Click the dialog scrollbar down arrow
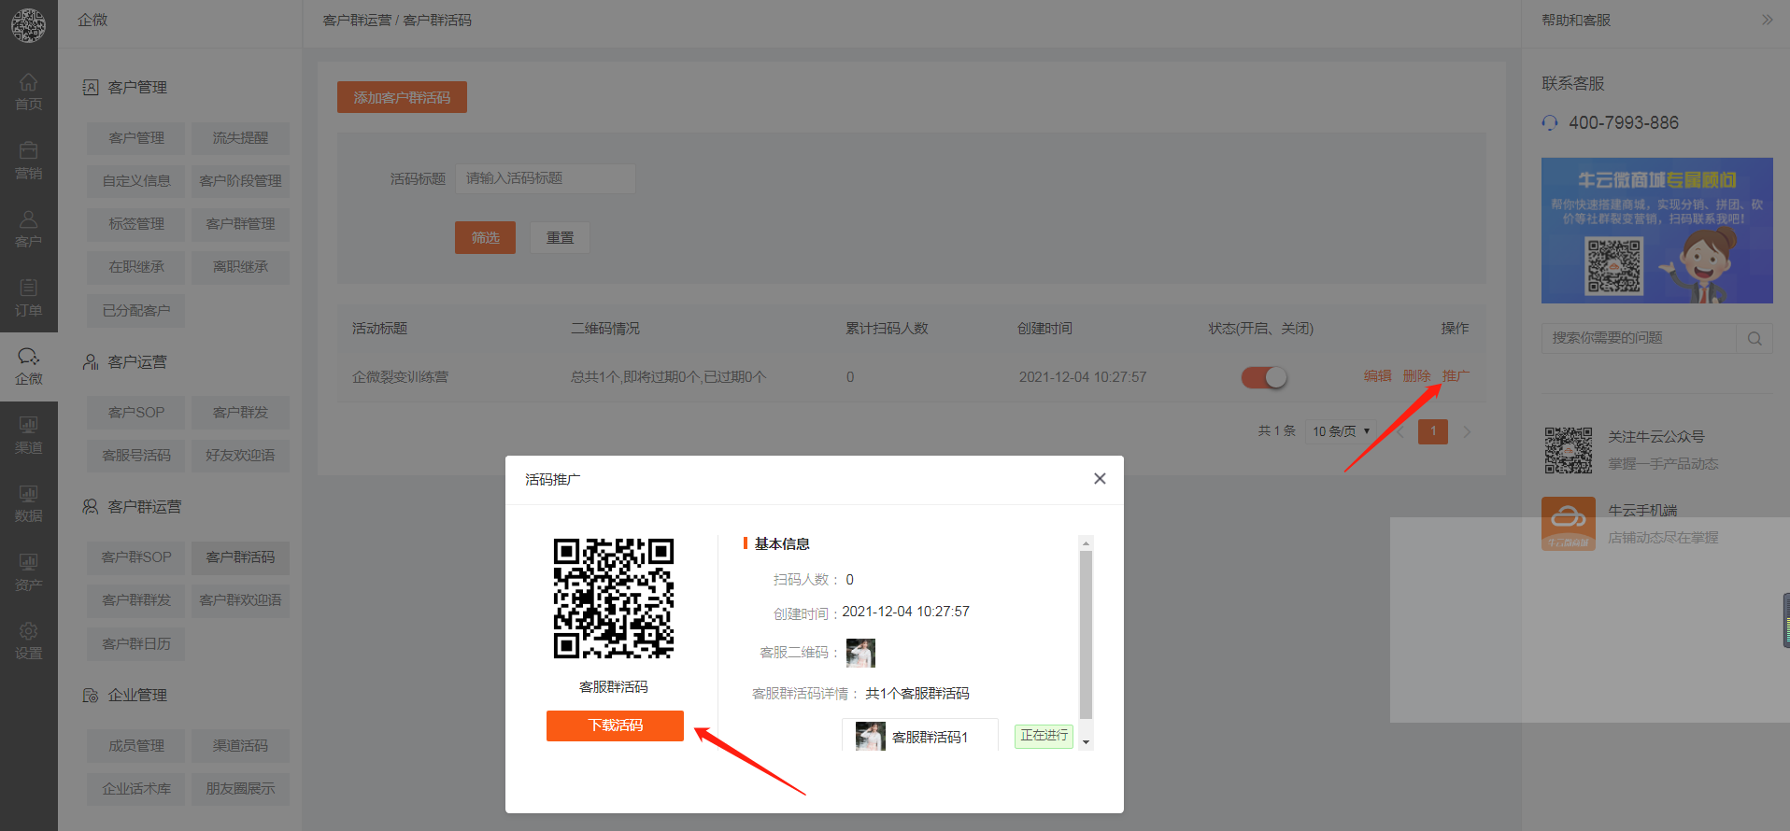Viewport: 1790px width, 831px height. (1086, 742)
